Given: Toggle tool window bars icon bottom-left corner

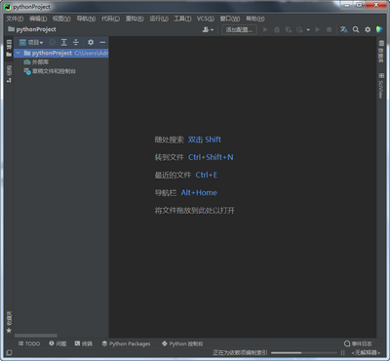Looking at the screenshot, I should (9, 352).
